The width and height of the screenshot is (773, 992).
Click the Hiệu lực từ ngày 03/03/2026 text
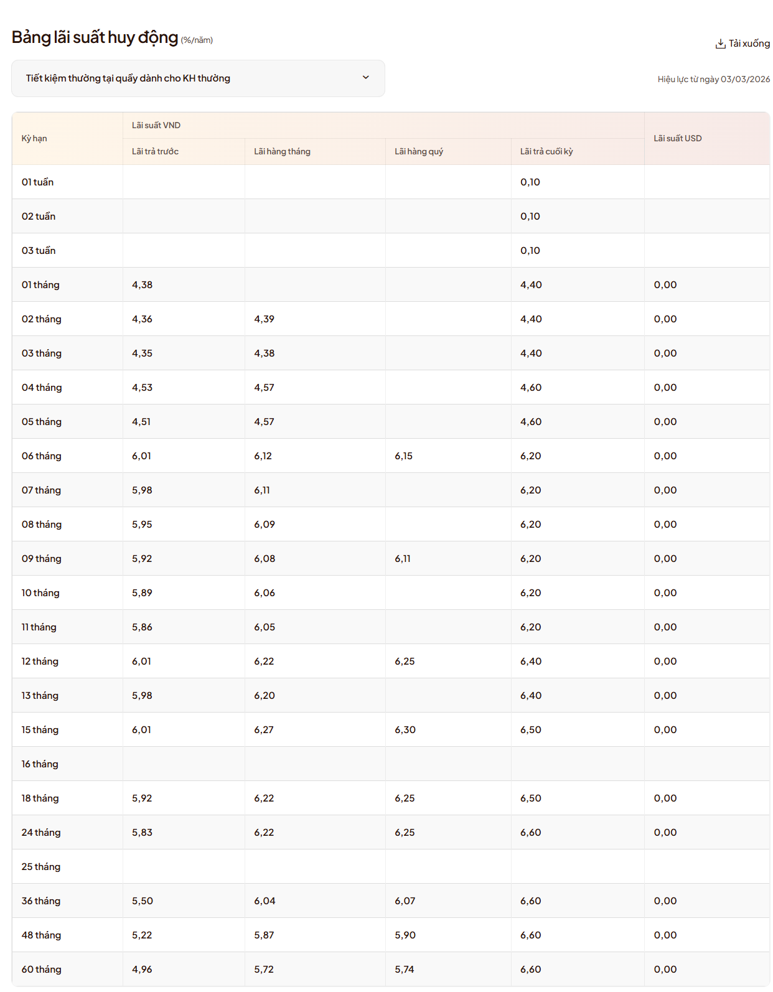tap(713, 79)
